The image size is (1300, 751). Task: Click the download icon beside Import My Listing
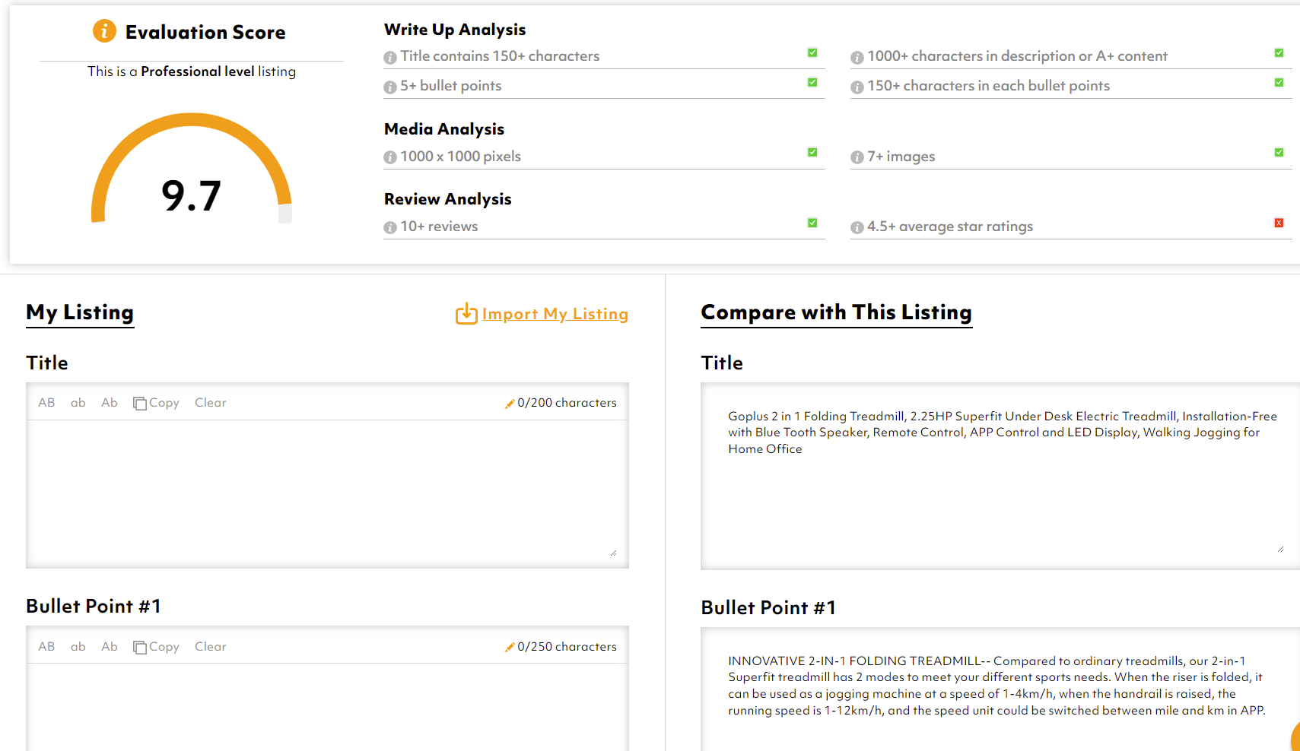466,313
